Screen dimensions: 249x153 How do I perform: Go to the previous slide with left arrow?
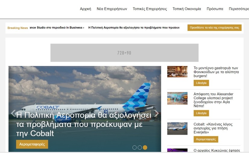point(13,113)
